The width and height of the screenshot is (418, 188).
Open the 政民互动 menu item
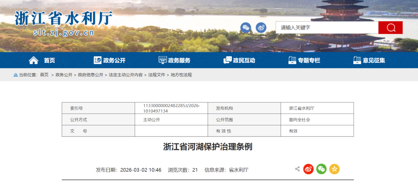[244, 60]
